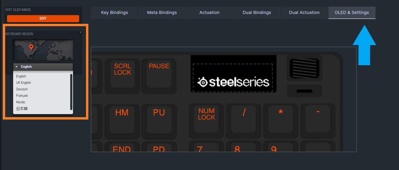Open the Keyboard Region language dropdown
The width and height of the screenshot is (399, 170).
pyautogui.click(x=43, y=67)
